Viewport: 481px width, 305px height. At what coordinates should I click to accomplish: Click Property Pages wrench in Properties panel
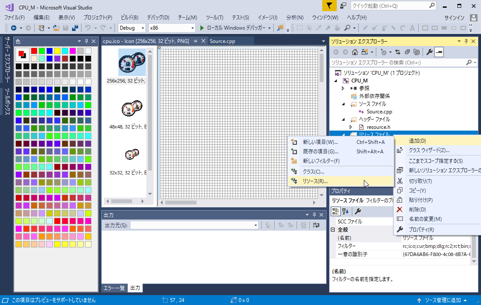tap(358, 211)
